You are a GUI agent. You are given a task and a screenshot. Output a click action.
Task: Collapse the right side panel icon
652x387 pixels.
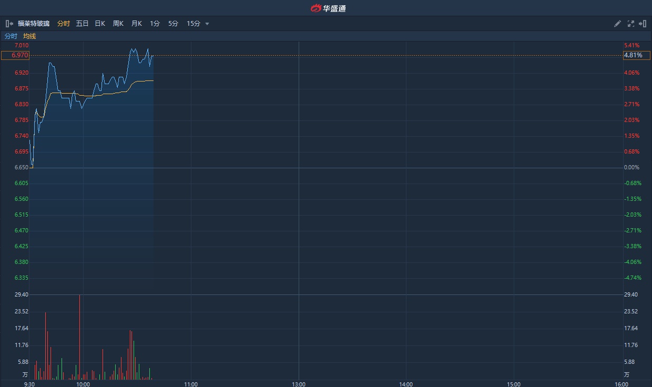pos(642,24)
